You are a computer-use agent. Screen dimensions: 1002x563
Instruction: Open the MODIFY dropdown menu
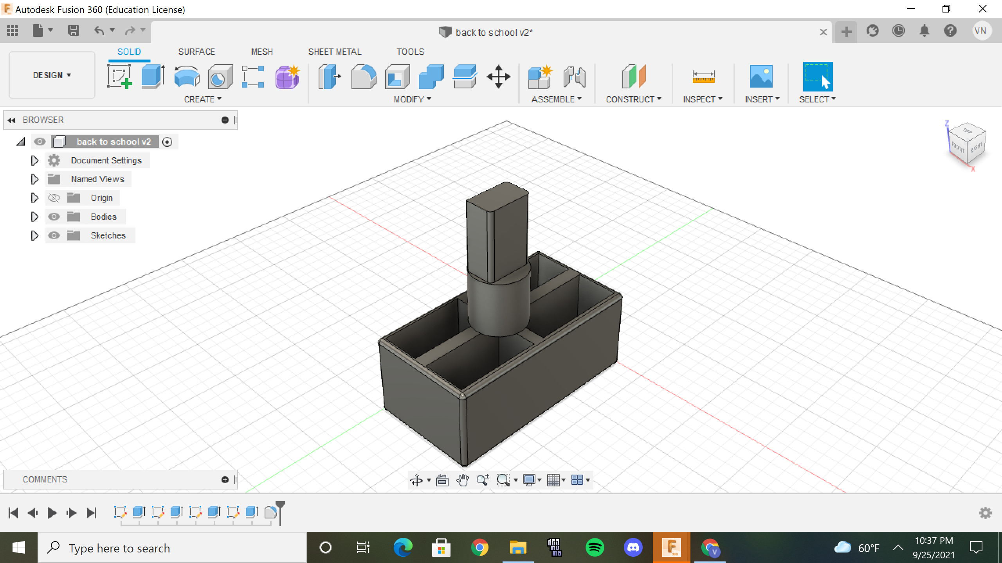[411, 99]
